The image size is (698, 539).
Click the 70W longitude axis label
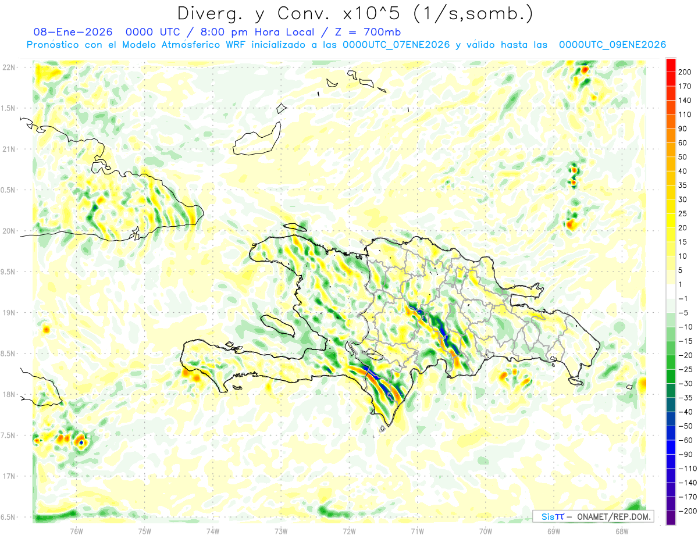[485, 531]
